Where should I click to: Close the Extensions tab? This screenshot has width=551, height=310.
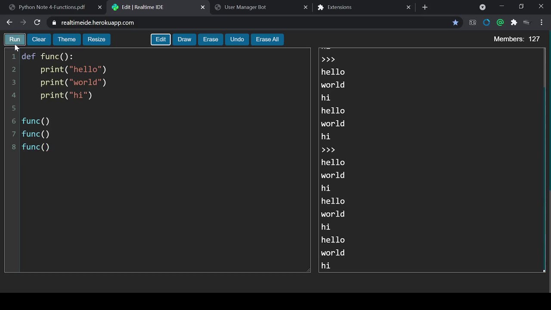pyautogui.click(x=409, y=7)
